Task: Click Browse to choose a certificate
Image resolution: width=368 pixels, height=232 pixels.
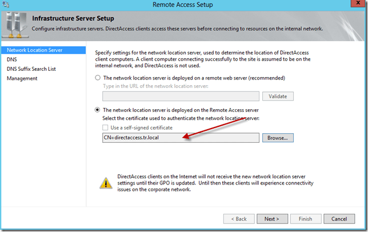Action: point(278,138)
